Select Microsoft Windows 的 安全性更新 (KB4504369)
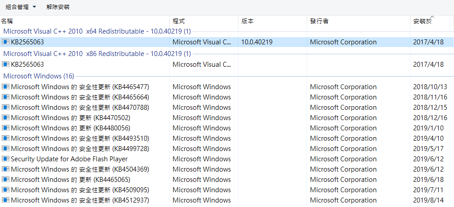The height and width of the screenshot is (207, 454). click(x=80, y=169)
